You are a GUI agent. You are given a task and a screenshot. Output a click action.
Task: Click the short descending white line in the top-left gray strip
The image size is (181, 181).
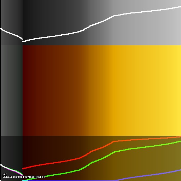pyautogui.click(x=12, y=34)
